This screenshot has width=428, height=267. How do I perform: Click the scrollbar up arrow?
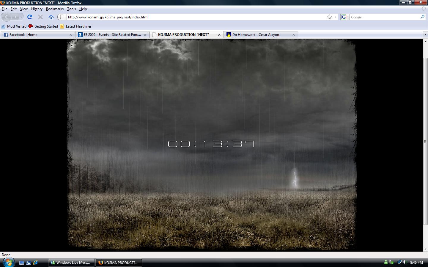425,41
